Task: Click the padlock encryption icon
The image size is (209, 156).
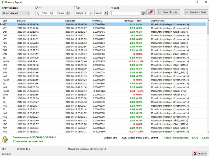Action: tap(5, 139)
